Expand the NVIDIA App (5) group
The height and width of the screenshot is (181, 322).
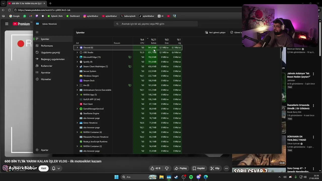click(x=77, y=95)
